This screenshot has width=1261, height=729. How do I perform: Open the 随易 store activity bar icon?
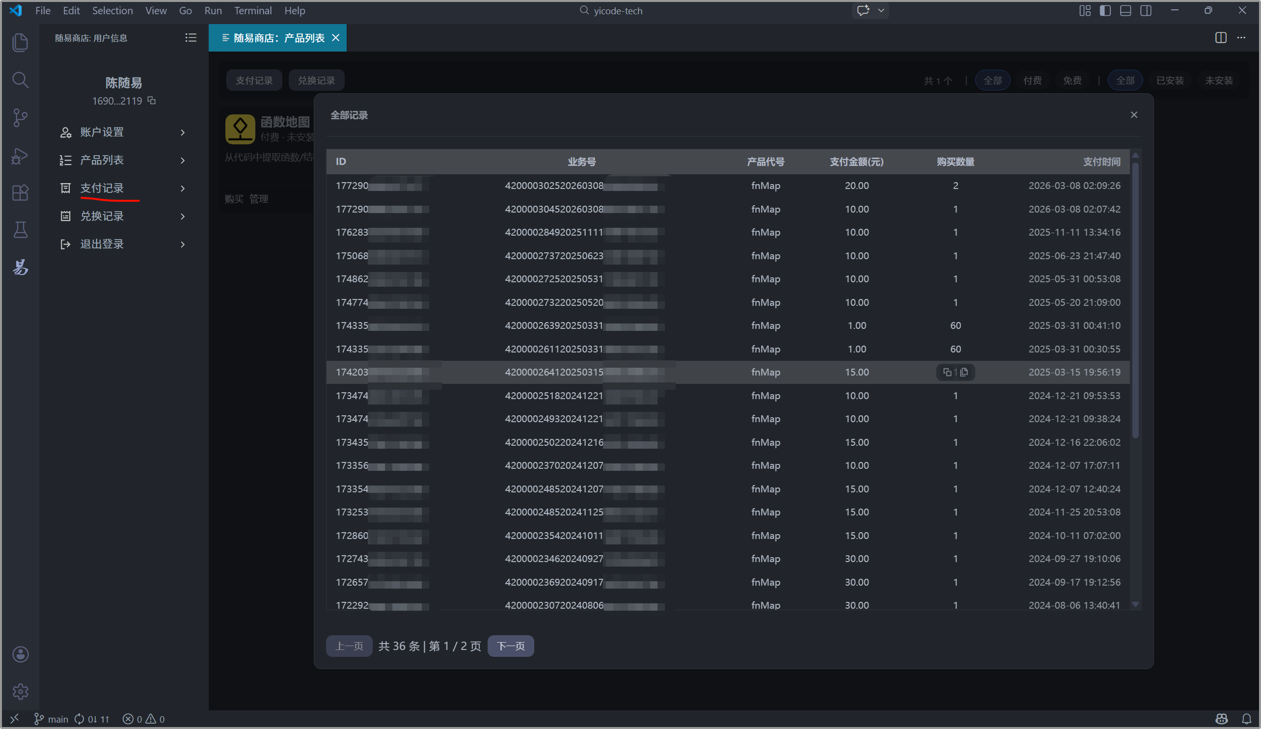(20, 267)
